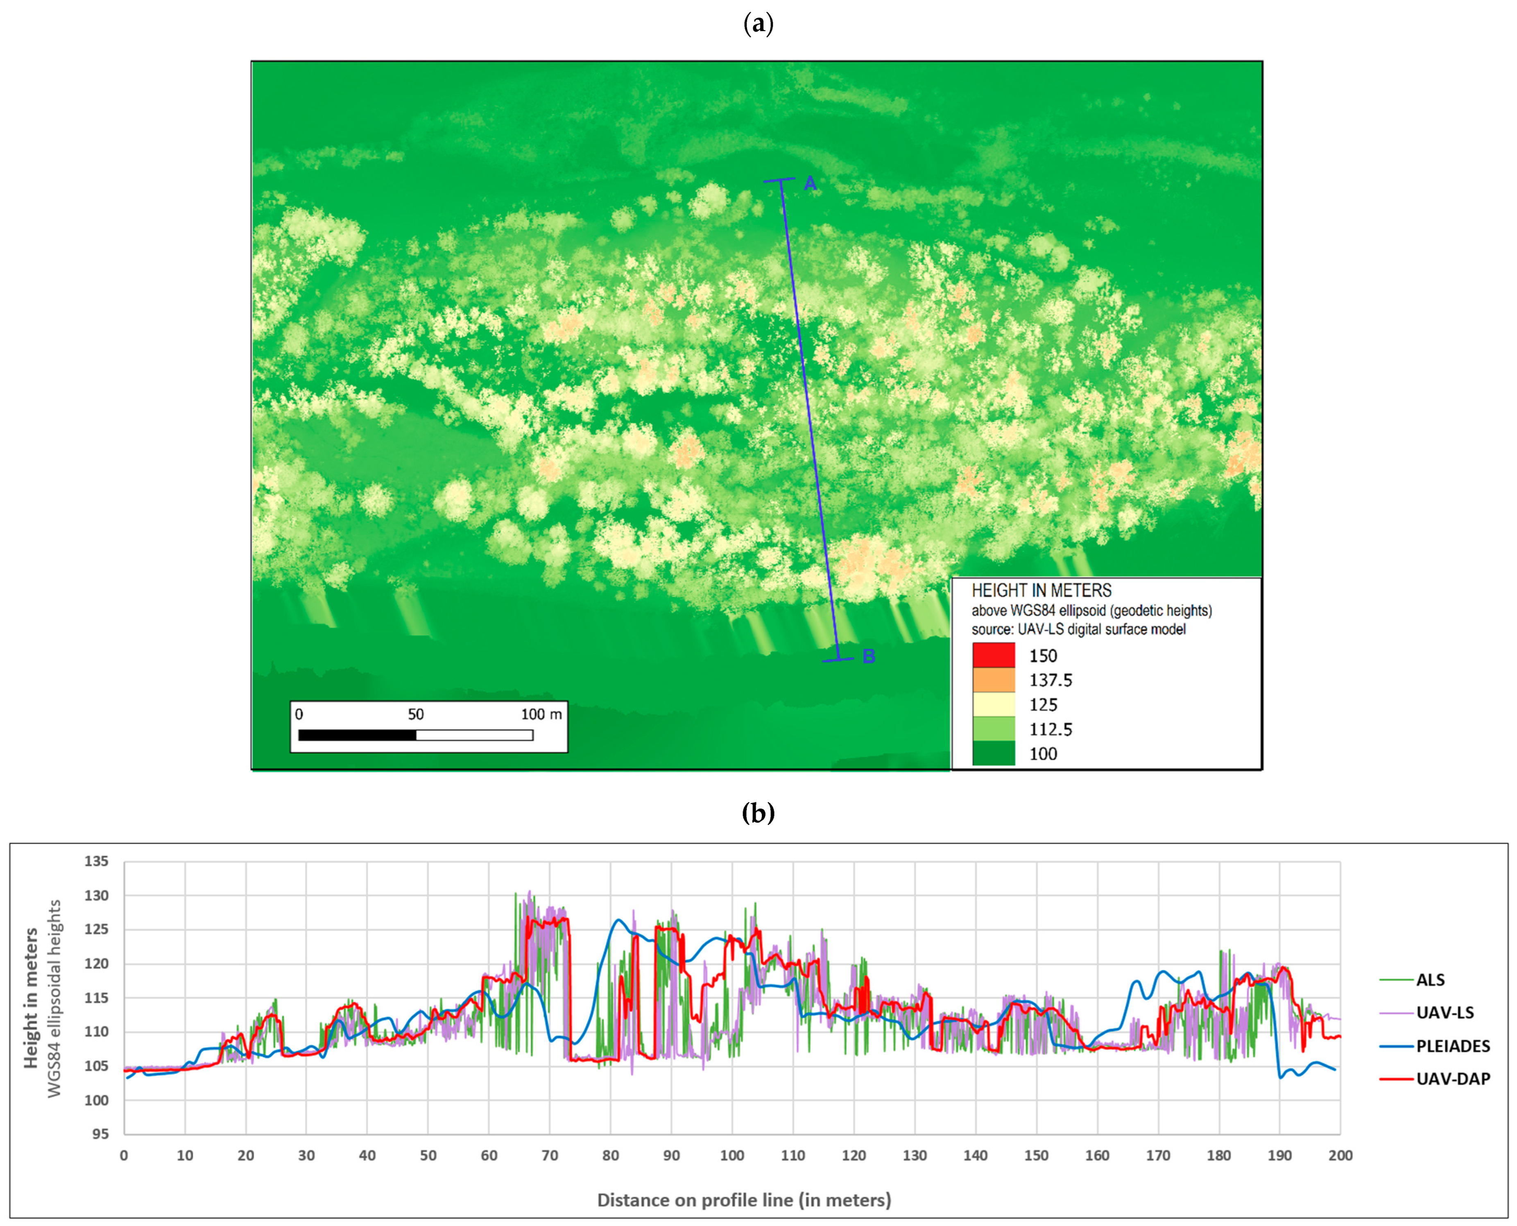
Task: Click the scale bar '50' label
Action: coord(416,714)
